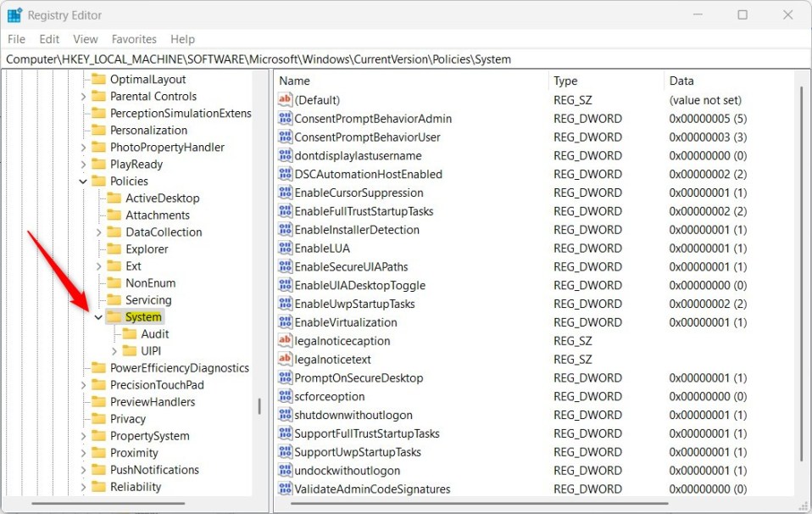Expand the Parental Controls key
Screen dimensions: 812x514
(x=83, y=97)
